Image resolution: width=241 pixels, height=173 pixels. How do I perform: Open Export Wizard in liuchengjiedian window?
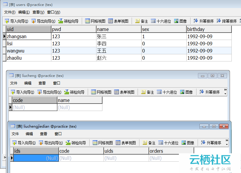[50, 143]
